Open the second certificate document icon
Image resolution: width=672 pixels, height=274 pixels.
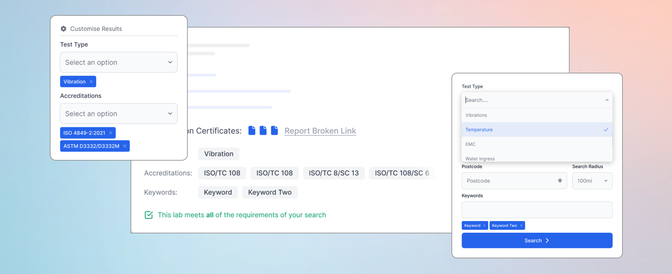(263, 130)
